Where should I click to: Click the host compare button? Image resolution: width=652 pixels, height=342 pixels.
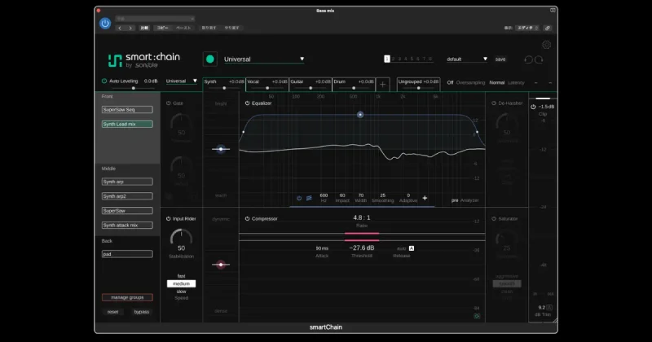click(144, 28)
